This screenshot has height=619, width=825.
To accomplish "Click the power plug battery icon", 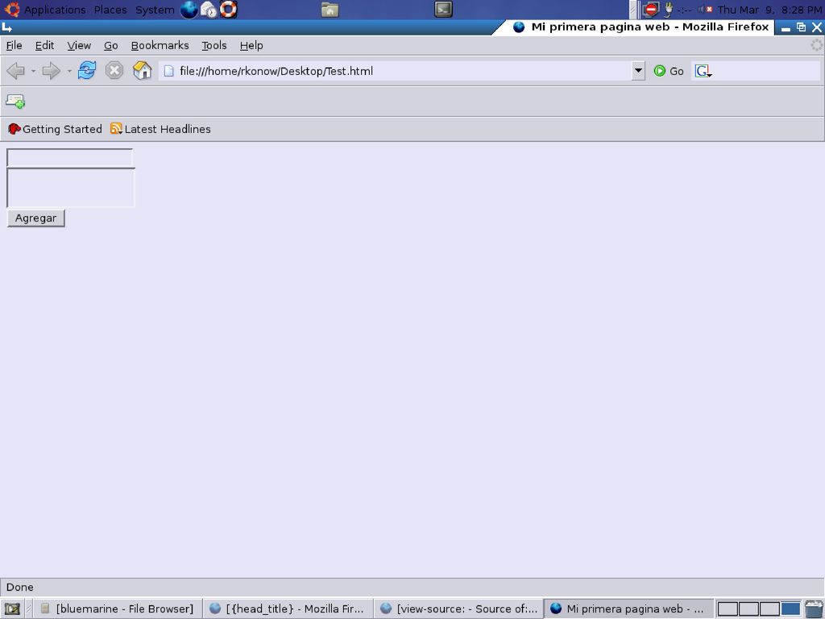I will (669, 10).
